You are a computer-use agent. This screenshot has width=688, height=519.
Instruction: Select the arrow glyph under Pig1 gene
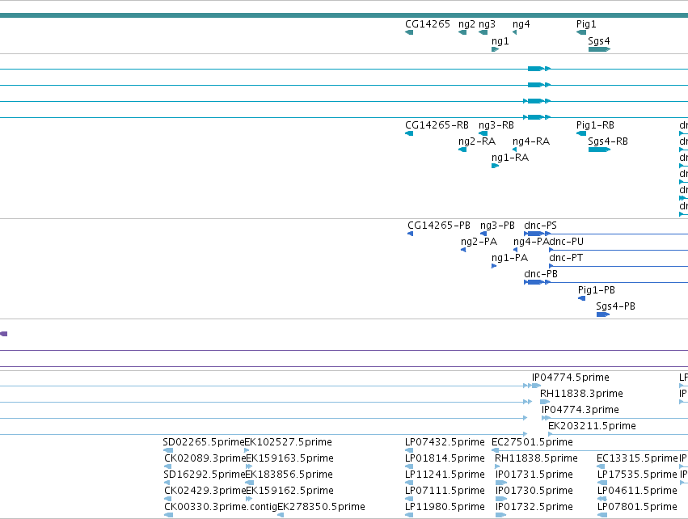(581, 32)
